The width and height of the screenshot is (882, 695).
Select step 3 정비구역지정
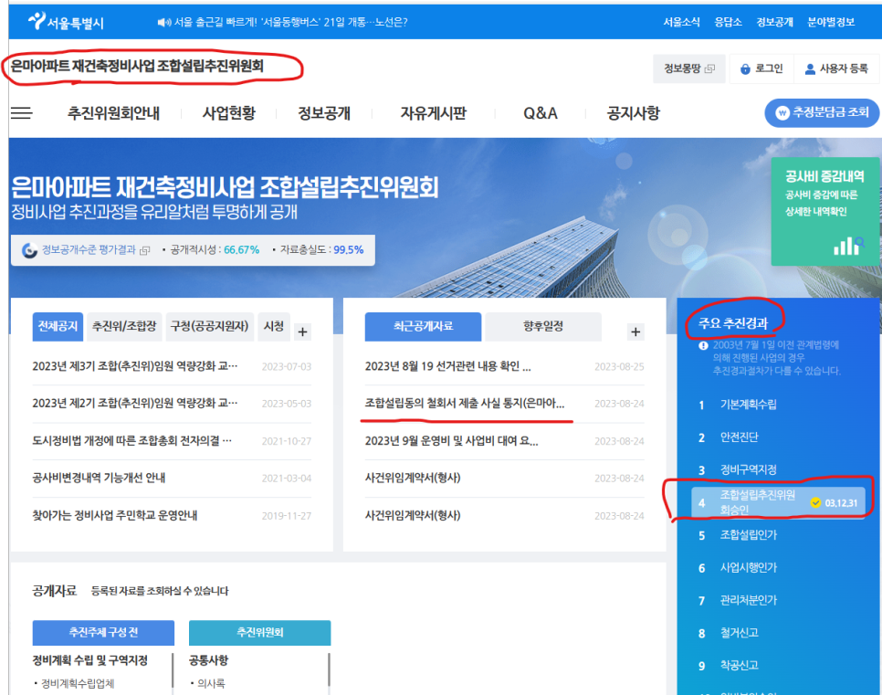click(x=748, y=470)
